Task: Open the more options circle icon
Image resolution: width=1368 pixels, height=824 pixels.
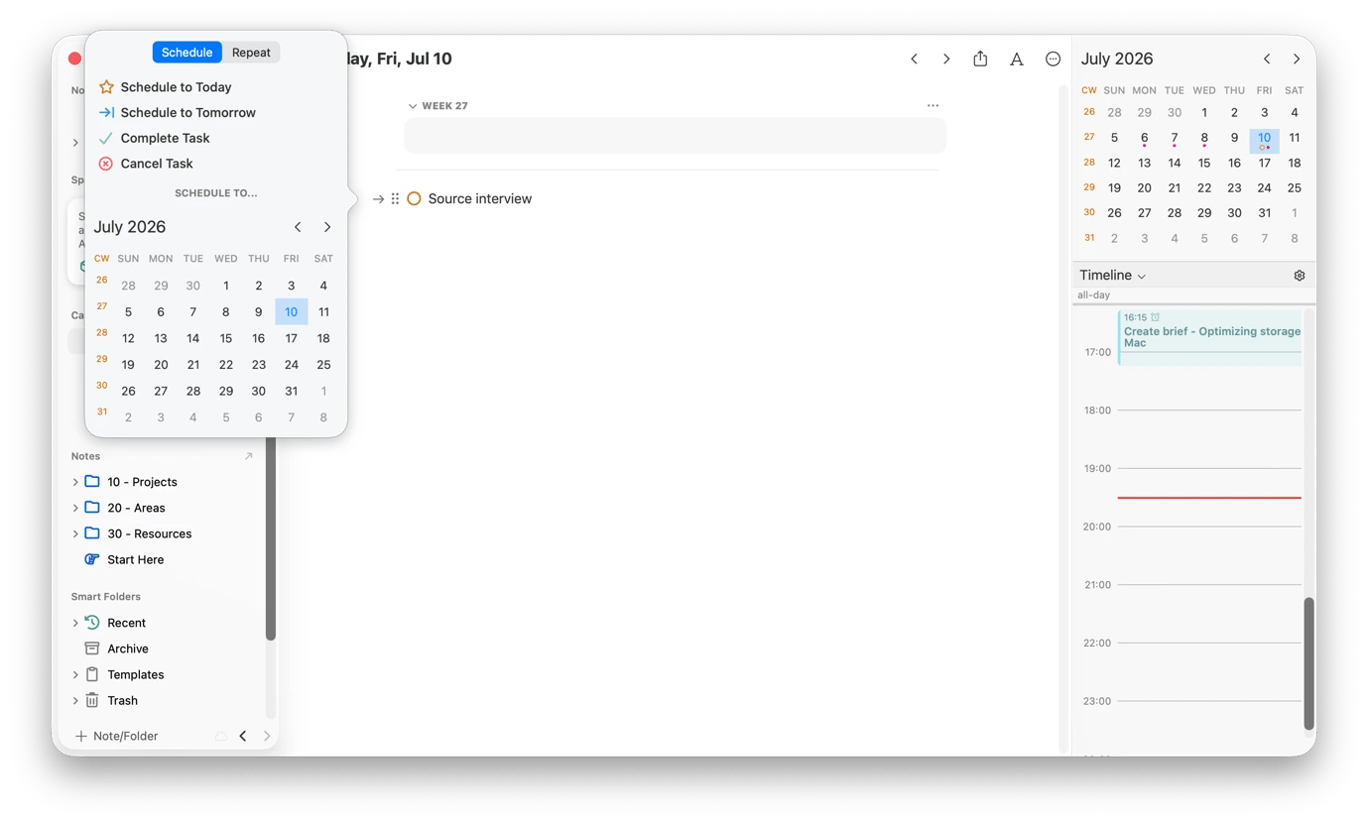Action: click(1054, 59)
